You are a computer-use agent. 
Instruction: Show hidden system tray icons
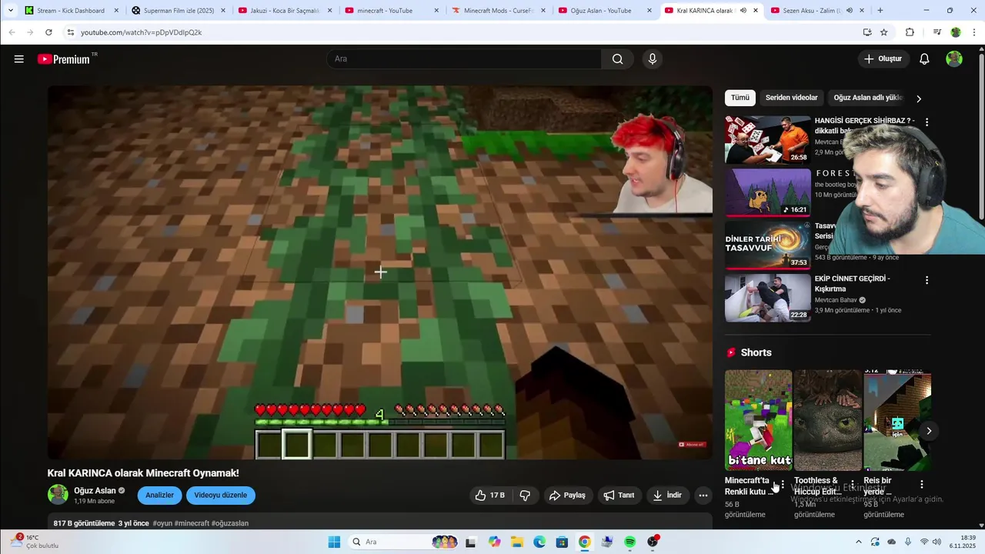click(859, 542)
